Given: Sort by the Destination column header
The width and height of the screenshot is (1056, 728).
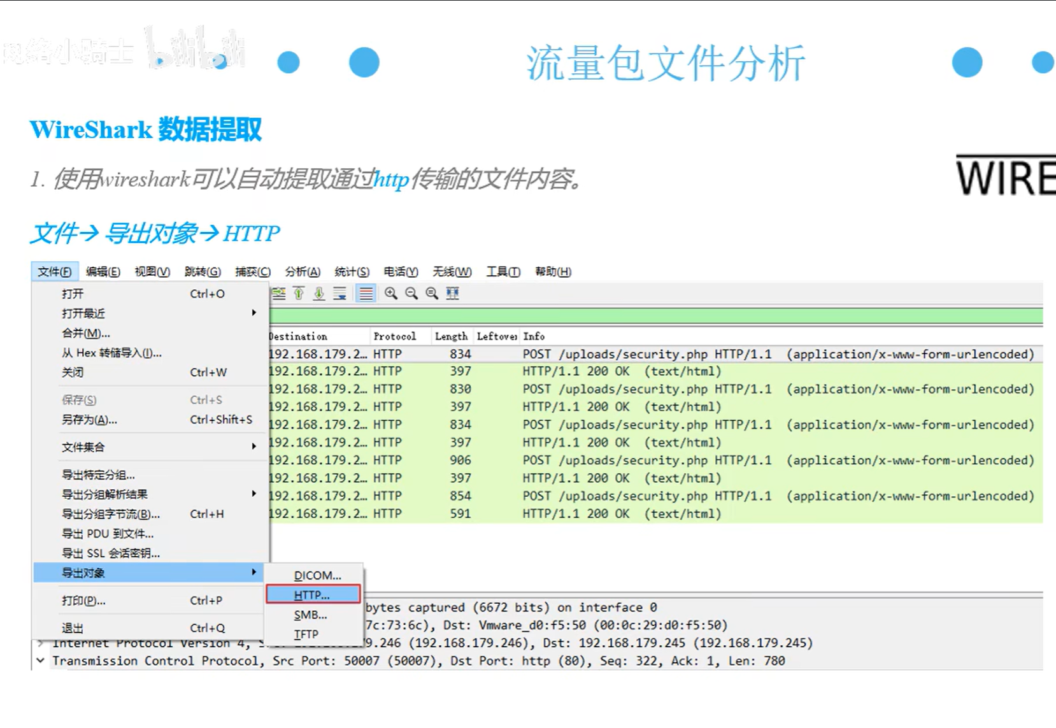Looking at the screenshot, I should coord(318,336).
